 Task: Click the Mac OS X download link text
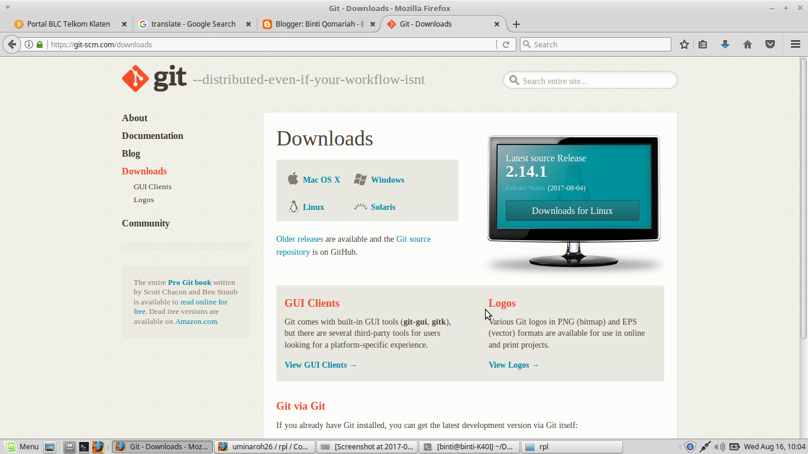[321, 180]
